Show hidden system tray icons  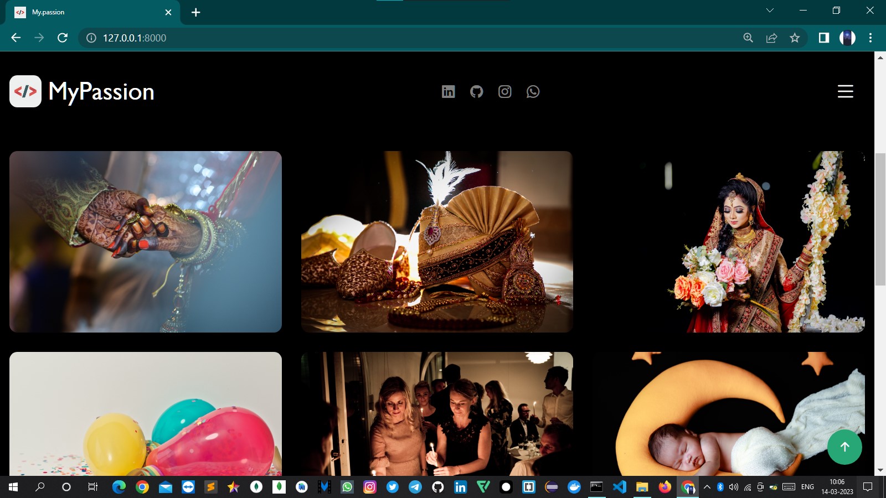(707, 487)
